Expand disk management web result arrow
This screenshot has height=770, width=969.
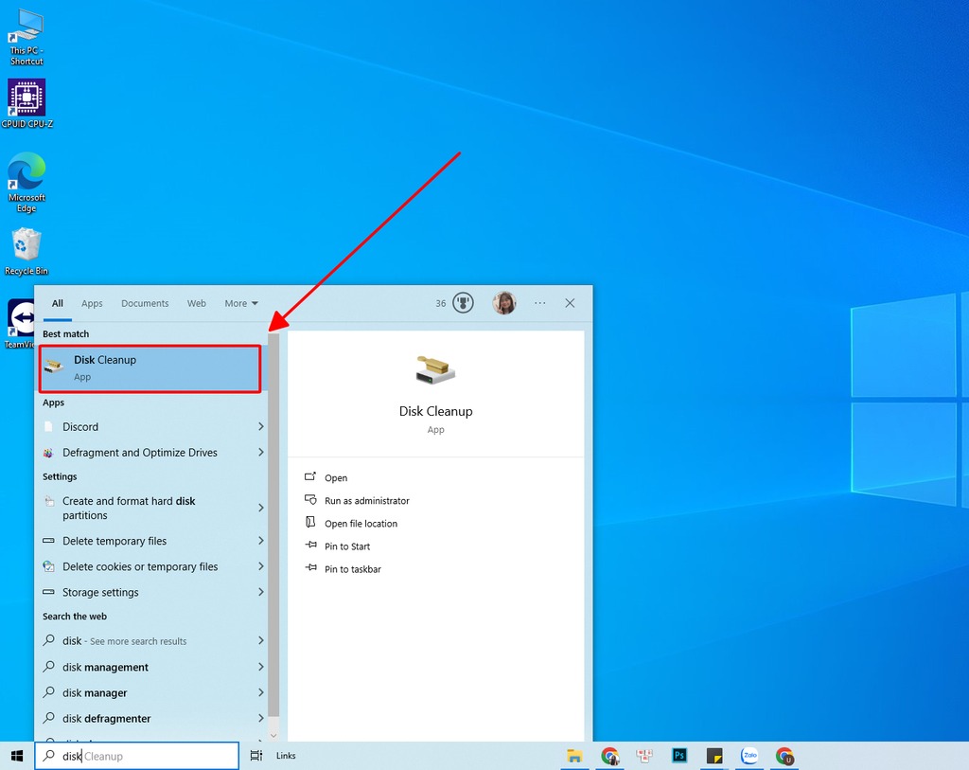coord(261,667)
